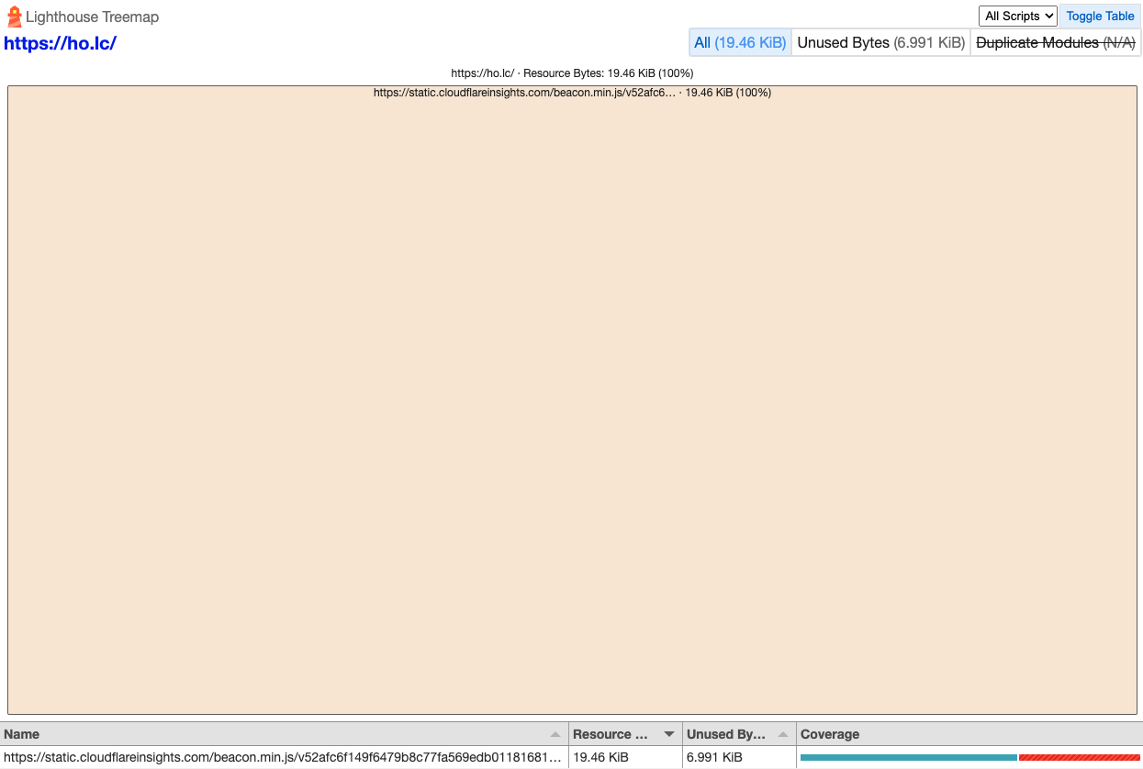
Task: Click the descending sort arrow on Resource Bytes
Action: click(669, 733)
